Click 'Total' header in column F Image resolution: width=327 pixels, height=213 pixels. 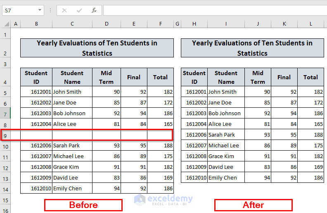[160, 77]
